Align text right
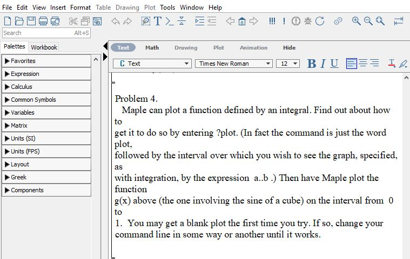410x259 pixels. click(x=375, y=64)
